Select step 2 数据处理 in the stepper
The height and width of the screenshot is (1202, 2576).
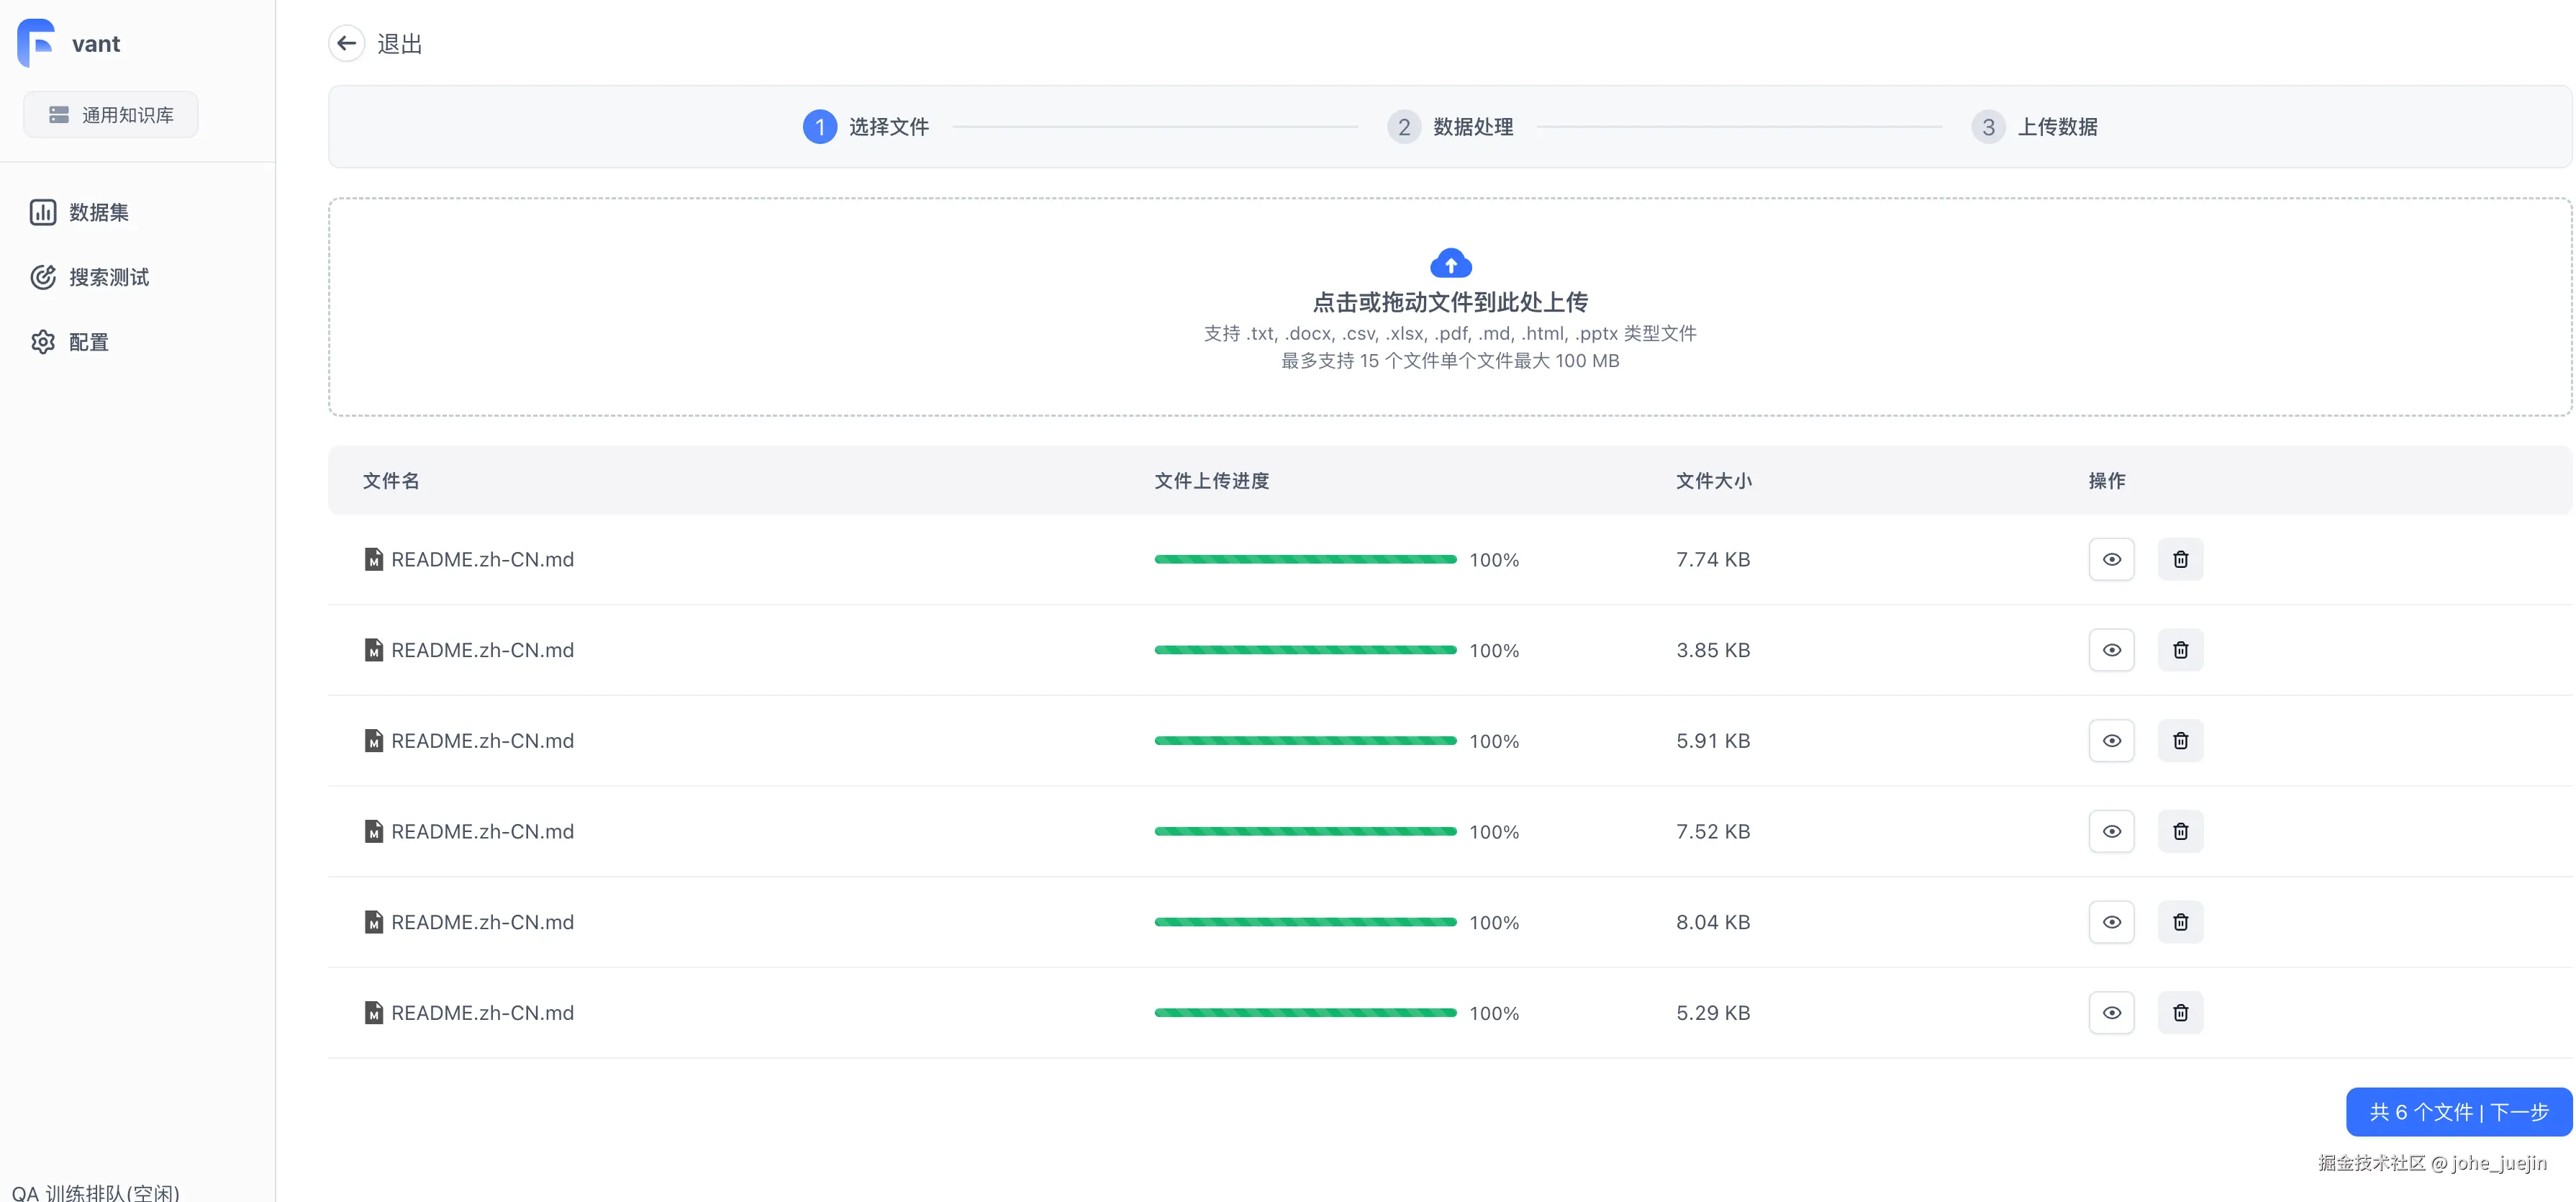tap(1450, 127)
